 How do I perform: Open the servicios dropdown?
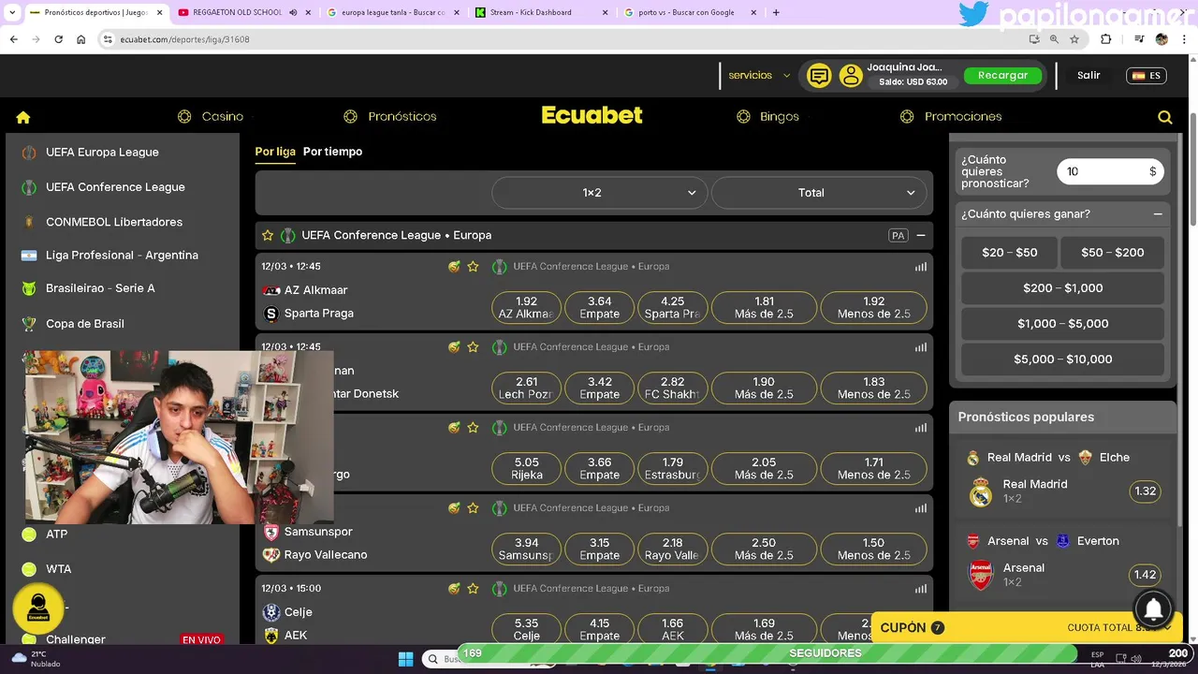(x=759, y=76)
